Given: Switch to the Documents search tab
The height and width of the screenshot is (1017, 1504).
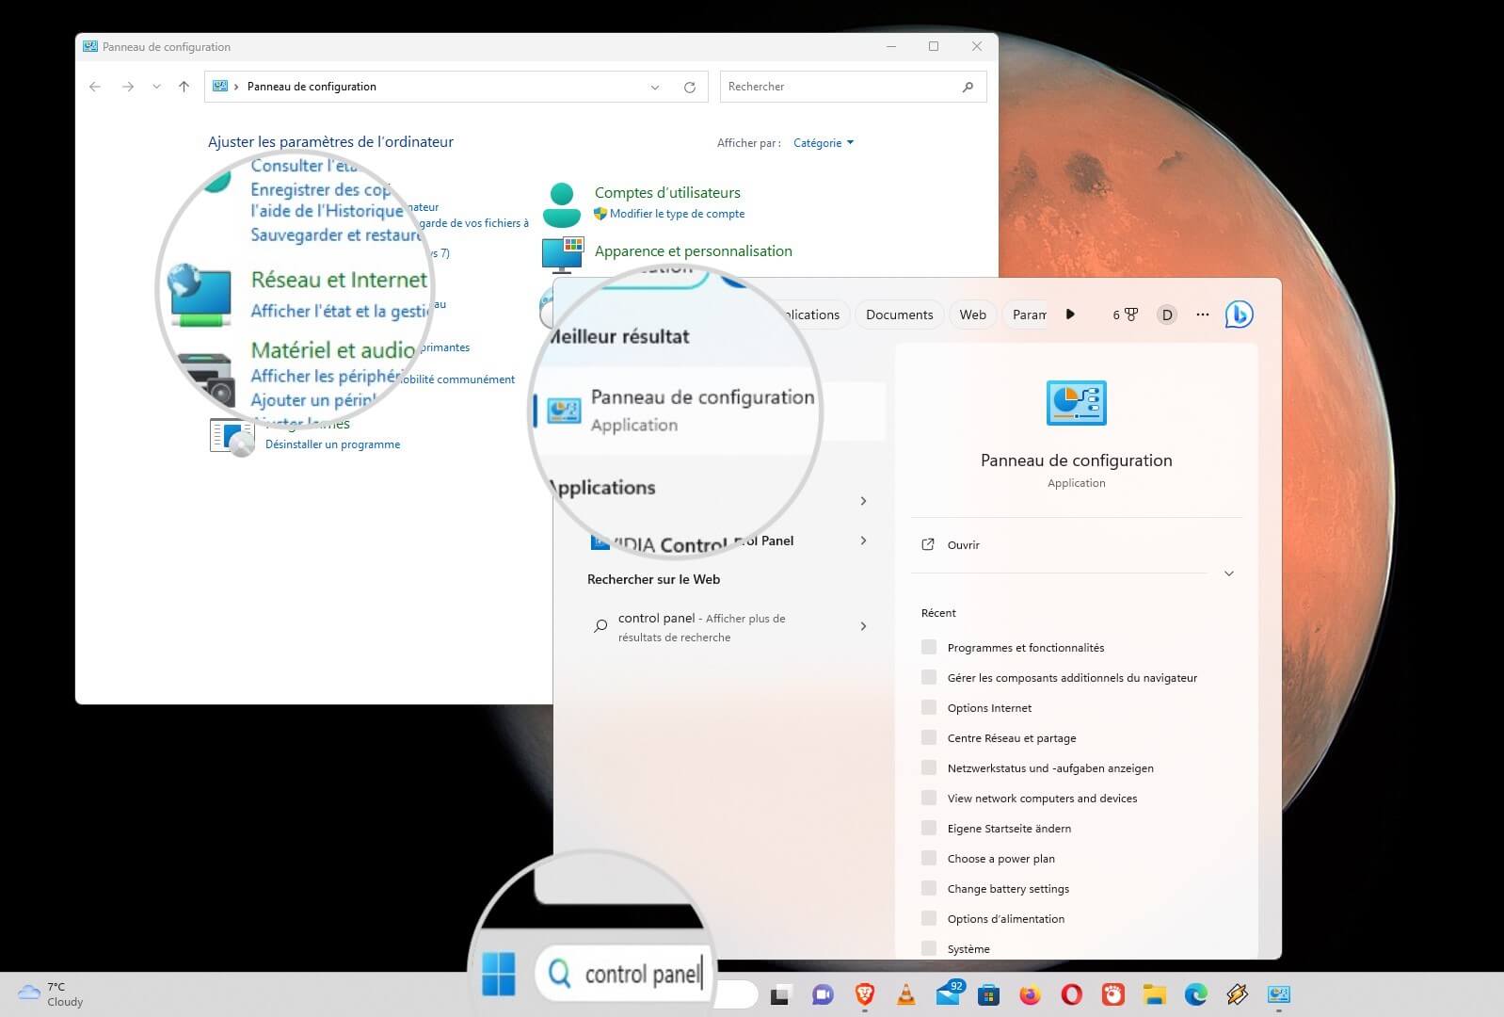Looking at the screenshot, I should (x=900, y=315).
